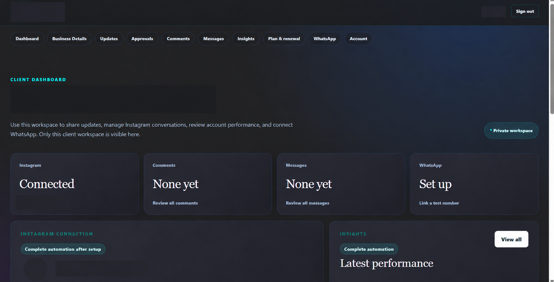This screenshot has width=554, height=282.
Task: Click the Set up text in the WhatsApp card
Action: pos(435,184)
